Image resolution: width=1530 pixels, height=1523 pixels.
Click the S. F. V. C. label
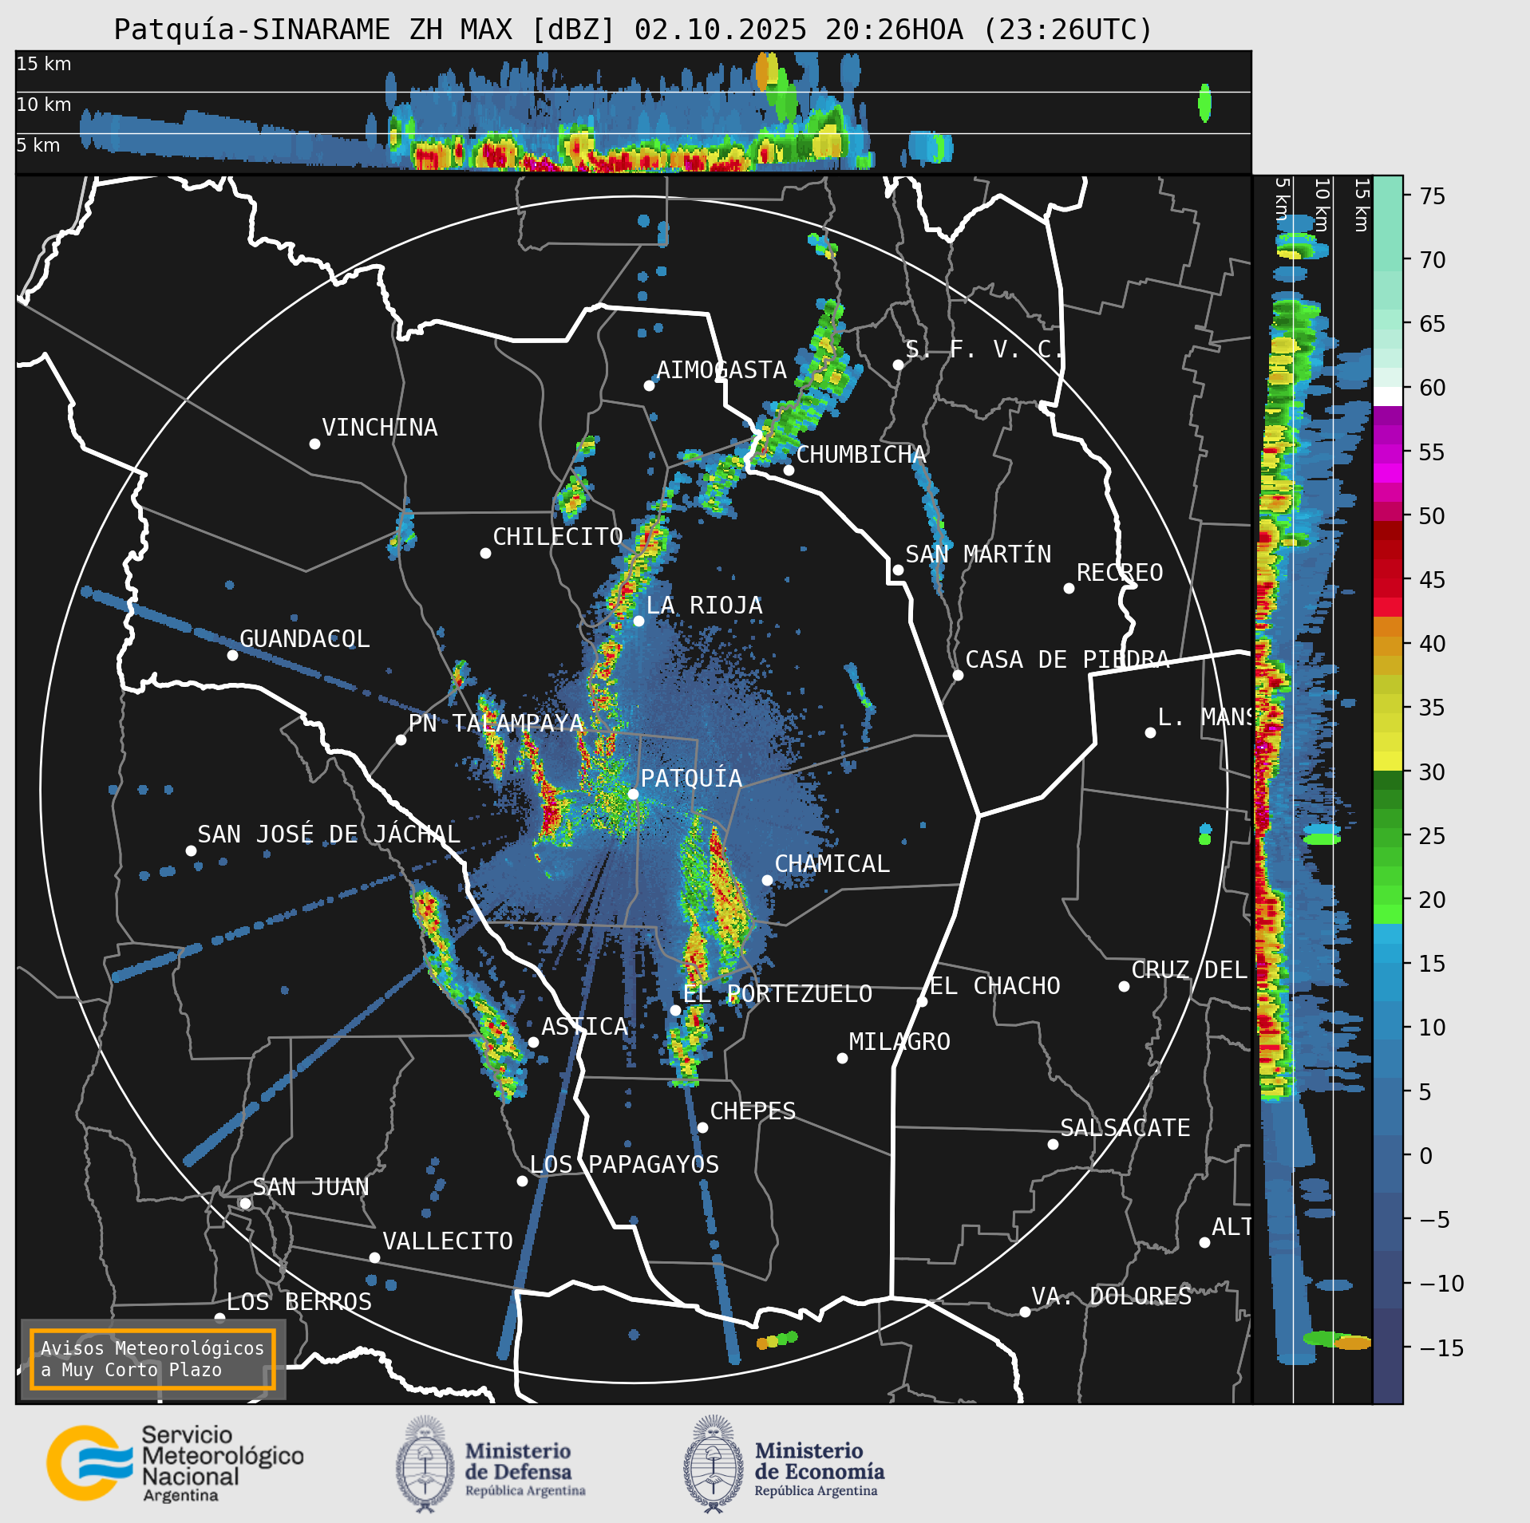984,349
